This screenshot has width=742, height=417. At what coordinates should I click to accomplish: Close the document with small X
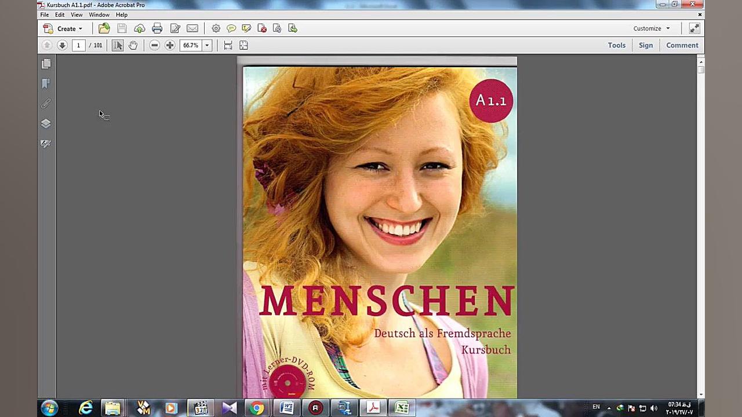point(700,14)
